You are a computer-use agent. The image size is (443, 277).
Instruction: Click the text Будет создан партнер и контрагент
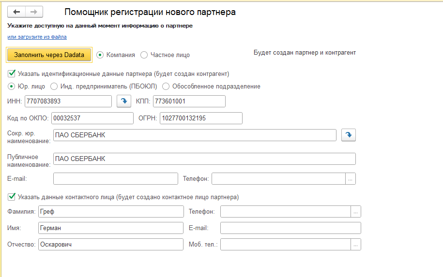tap(305, 53)
